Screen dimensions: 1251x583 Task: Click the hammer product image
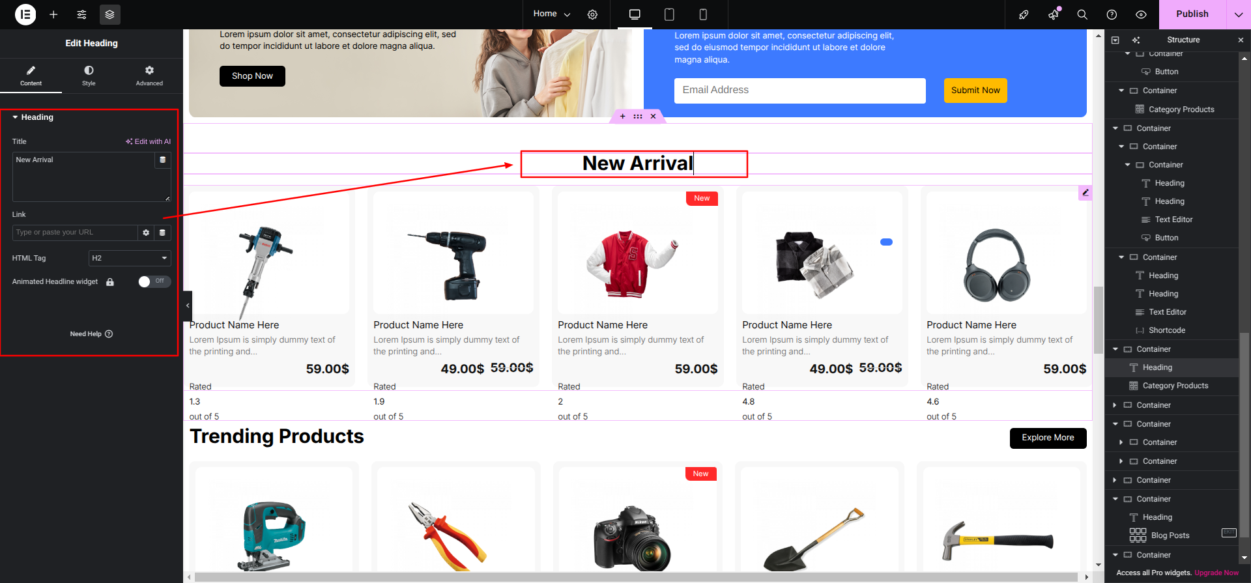tap(997, 539)
